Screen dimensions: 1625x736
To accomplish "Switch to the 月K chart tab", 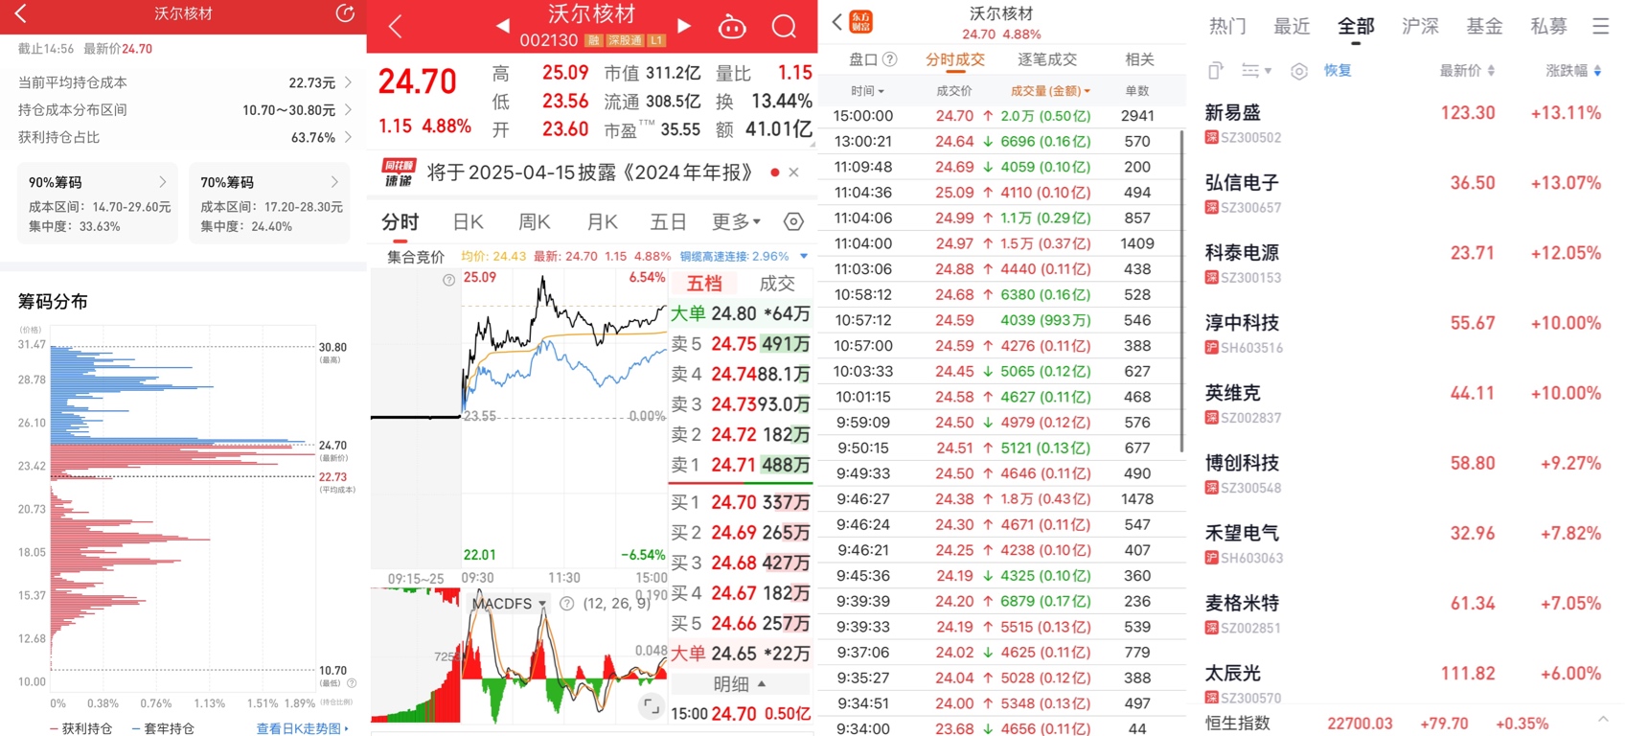I will click(x=602, y=222).
